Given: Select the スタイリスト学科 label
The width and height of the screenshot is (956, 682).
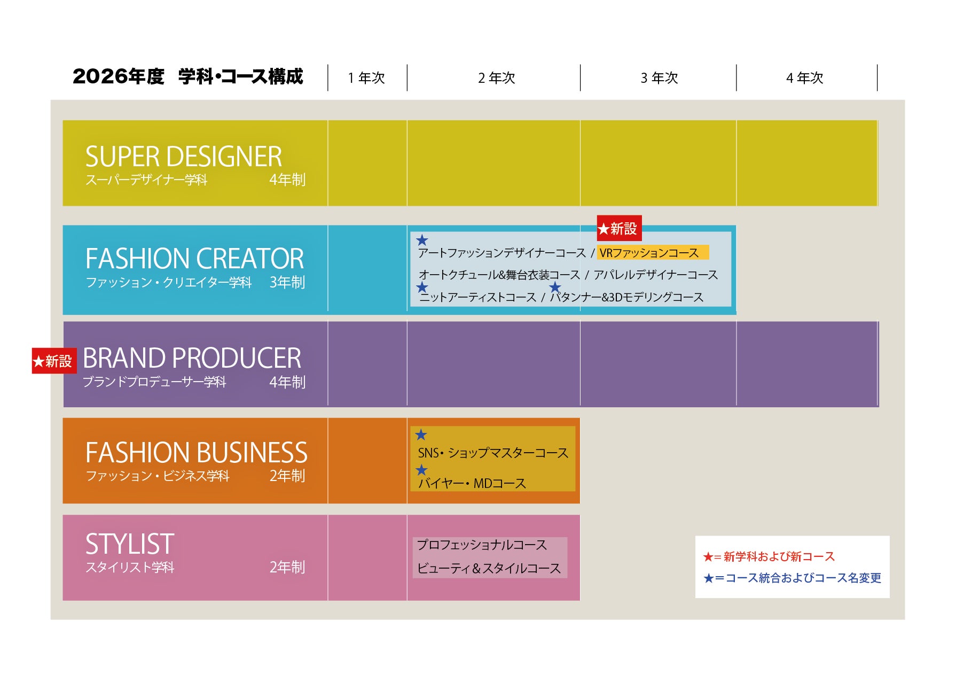Looking at the screenshot, I should [x=130, y=567].
